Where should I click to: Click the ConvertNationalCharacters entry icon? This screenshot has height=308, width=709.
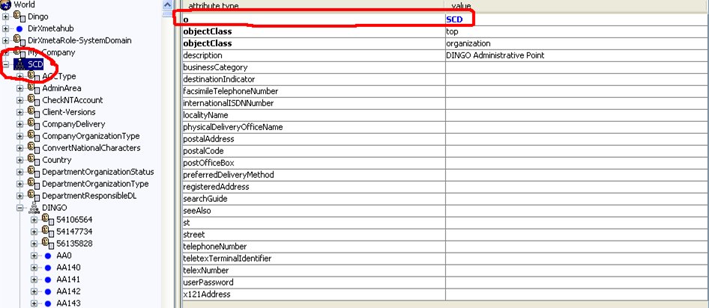34,147
